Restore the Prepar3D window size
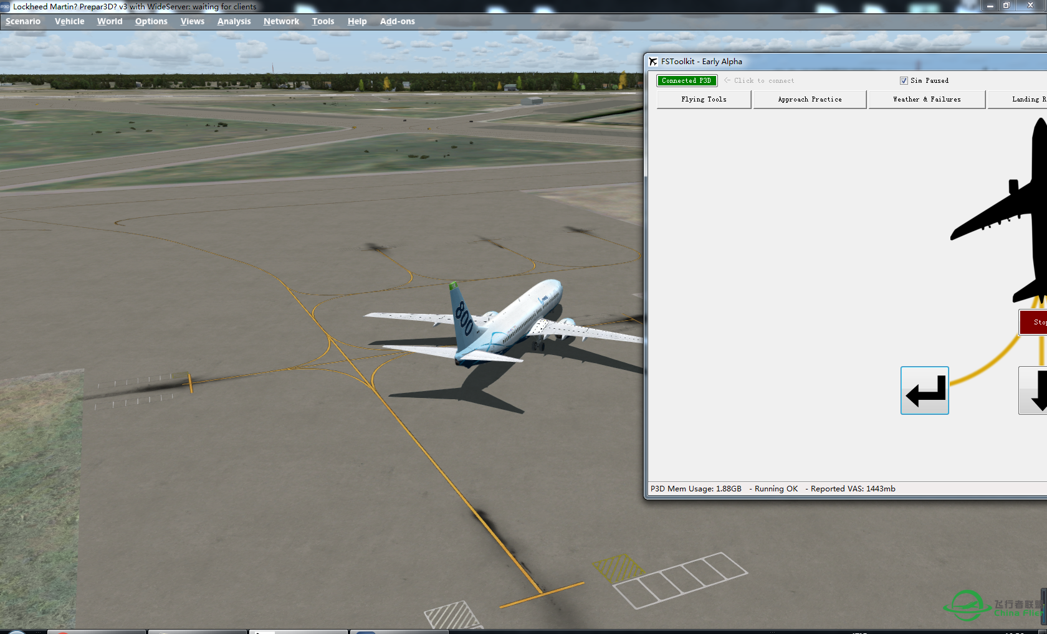Screen dimensions: 1047x634 (x=1006, y=6)
